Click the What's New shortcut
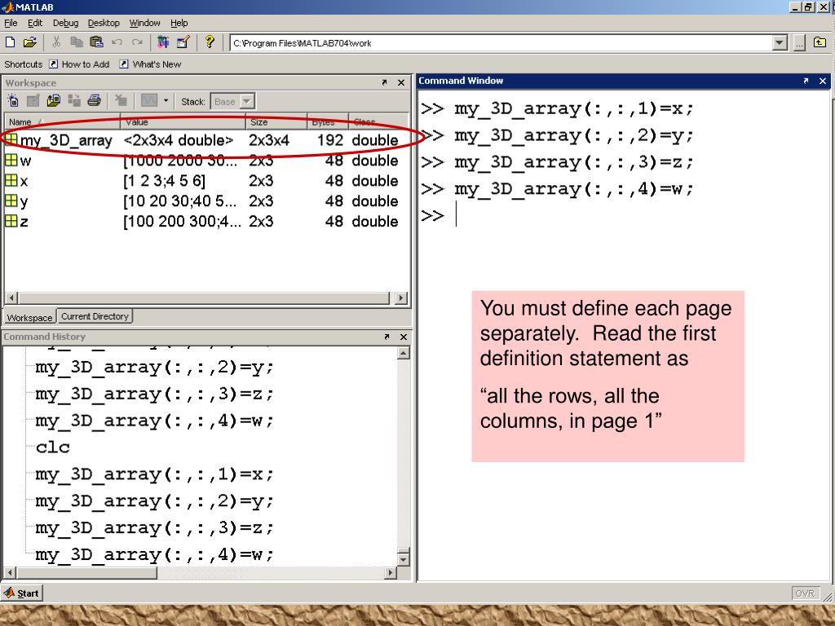 pyautogui.click(x=150, y=64)
